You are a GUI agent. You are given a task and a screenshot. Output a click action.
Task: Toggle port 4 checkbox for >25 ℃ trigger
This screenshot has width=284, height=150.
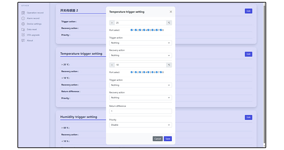144,30
